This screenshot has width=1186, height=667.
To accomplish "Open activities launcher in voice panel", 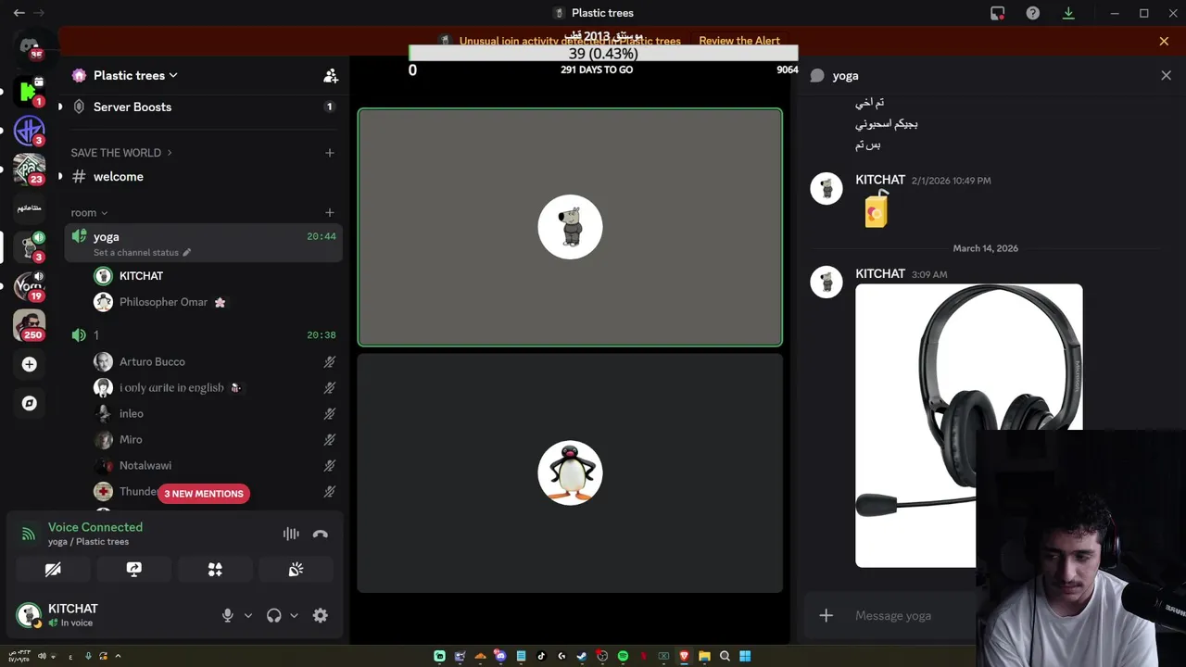I will [x=215, y=570].
